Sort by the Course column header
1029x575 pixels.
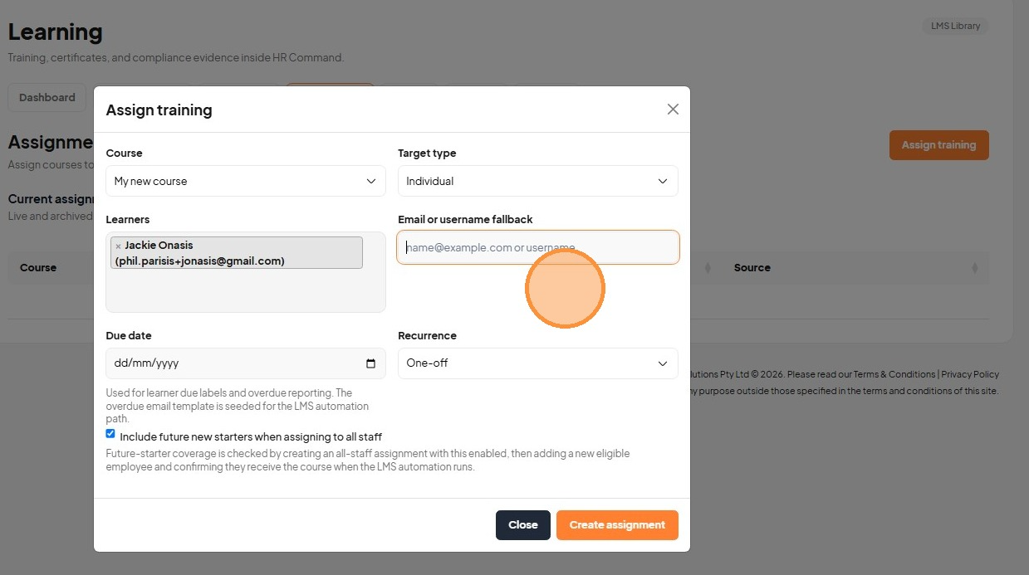(x=38, y=268)
